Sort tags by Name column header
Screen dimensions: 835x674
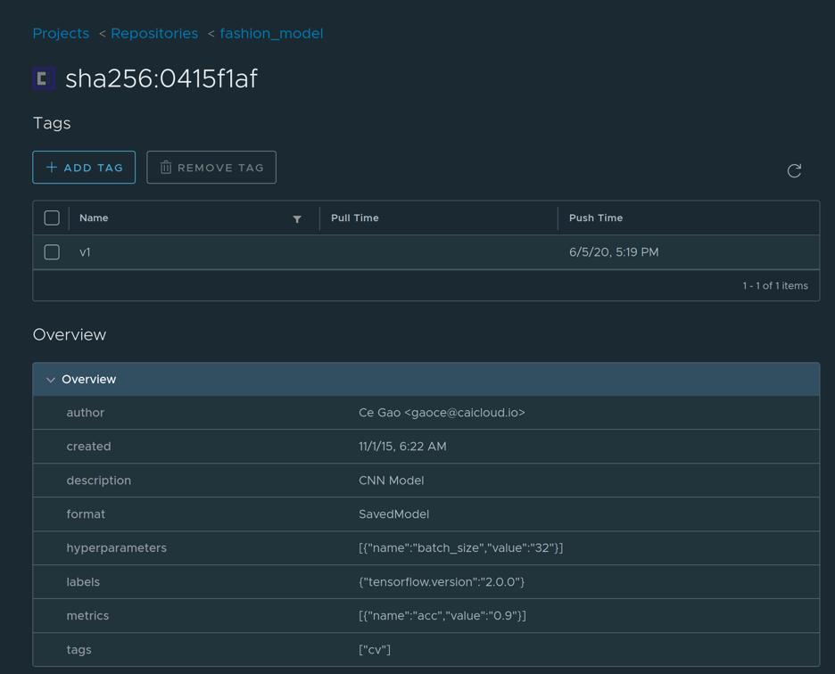(x=94, y=218)
